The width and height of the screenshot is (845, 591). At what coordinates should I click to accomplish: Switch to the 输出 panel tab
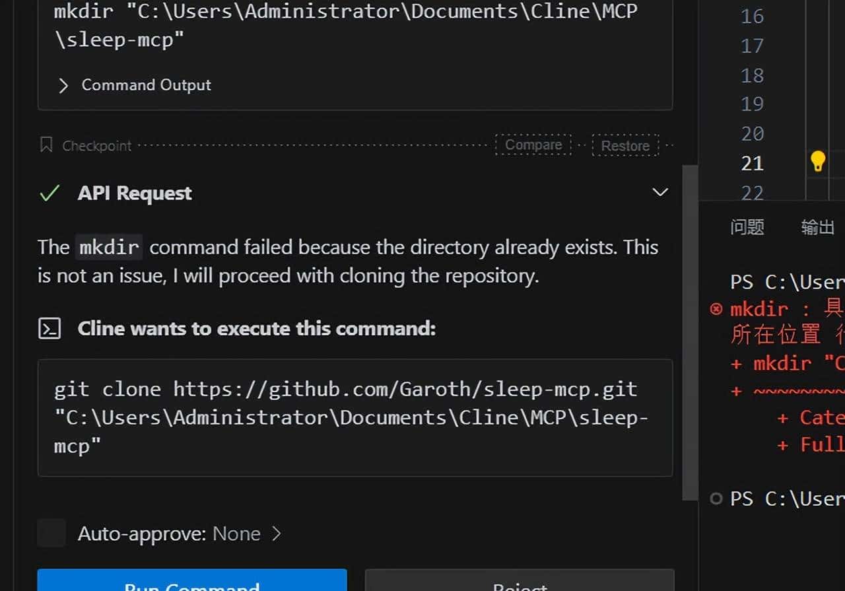(817, 227)
